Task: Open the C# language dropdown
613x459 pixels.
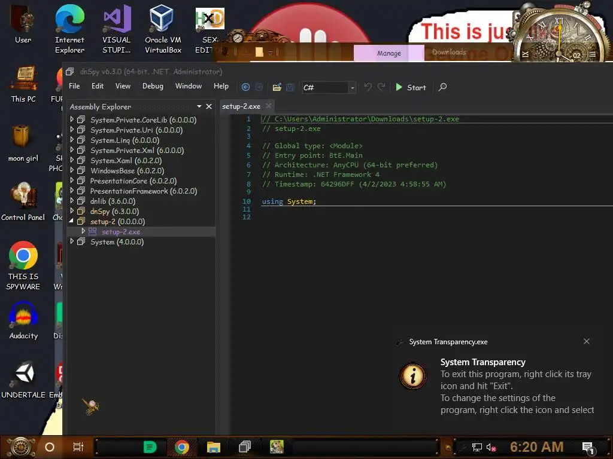Action: tap(352, 87)
